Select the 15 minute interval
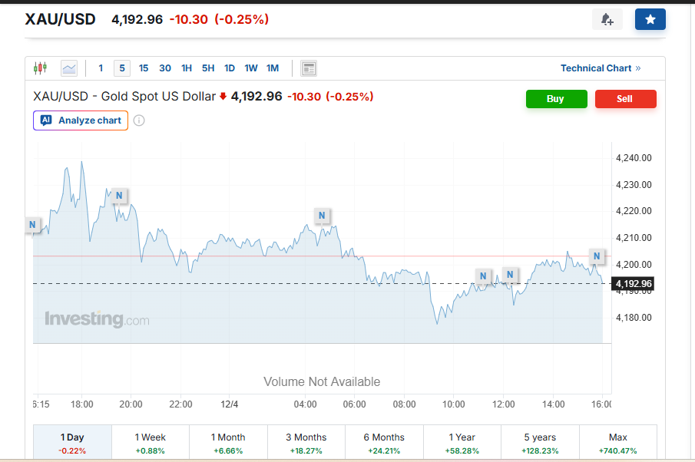695x462 pixels. click(144, 68)
